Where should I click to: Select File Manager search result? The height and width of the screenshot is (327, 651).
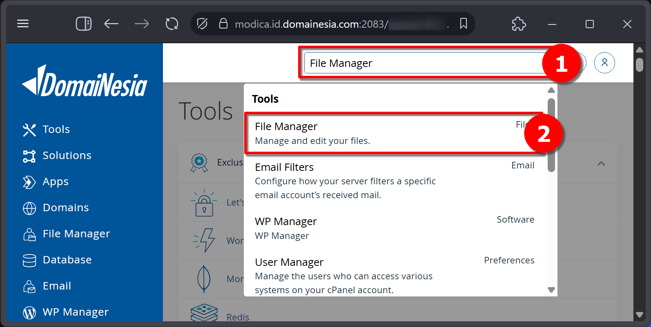394,133
